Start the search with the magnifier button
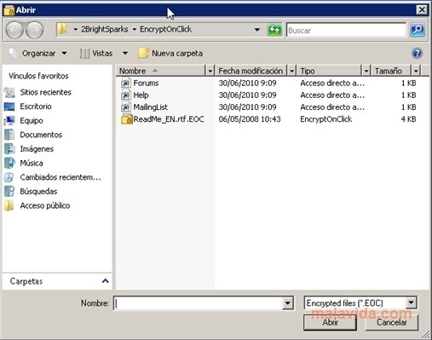 [418, 30]
